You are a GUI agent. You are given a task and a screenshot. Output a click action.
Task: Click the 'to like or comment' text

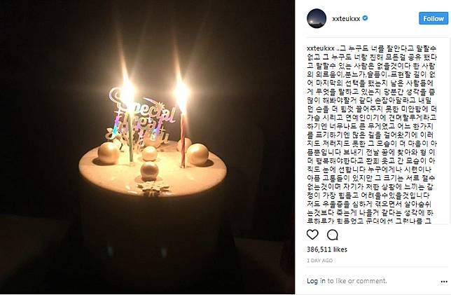(x=357, y=281)
